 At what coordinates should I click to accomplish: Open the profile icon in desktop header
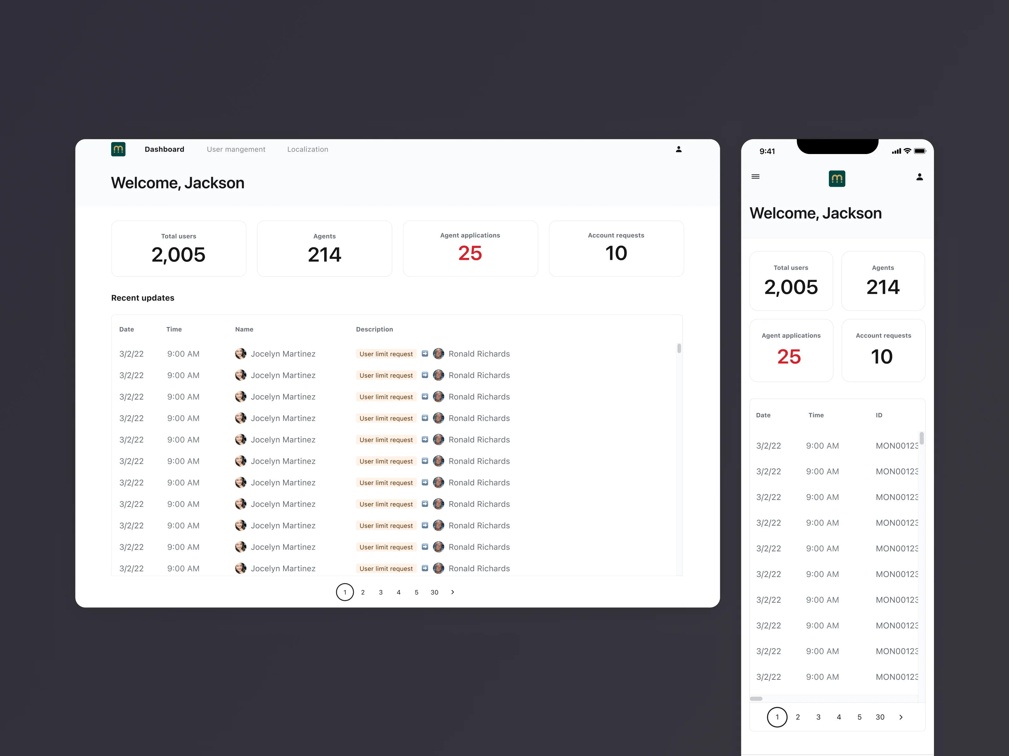click(x=679, y=149)
